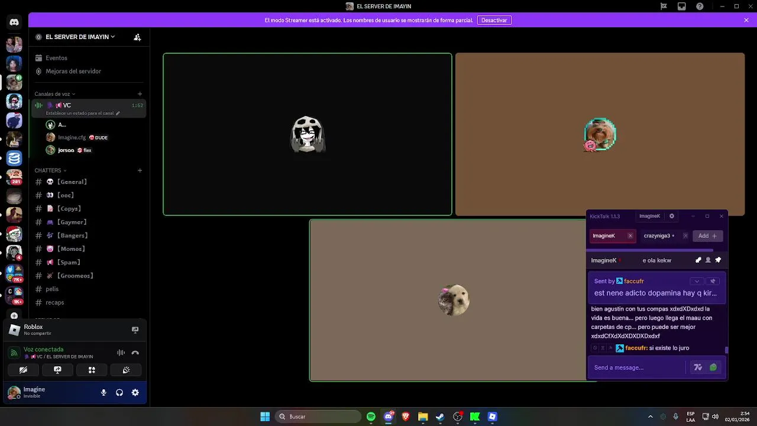
Task: Expand the KickTalk pinned message chevron
Action: [x=697, y=281]
